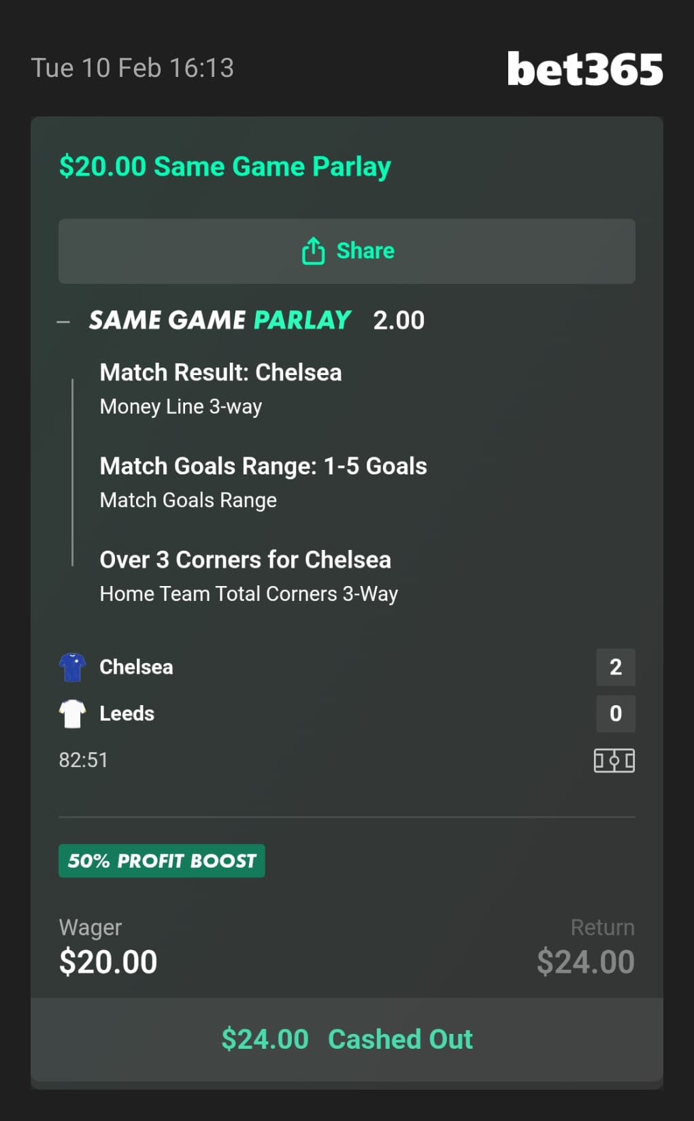Click the $24.00 Return amount
This screenshot has height=1121, width=694.
coord(585,962)
